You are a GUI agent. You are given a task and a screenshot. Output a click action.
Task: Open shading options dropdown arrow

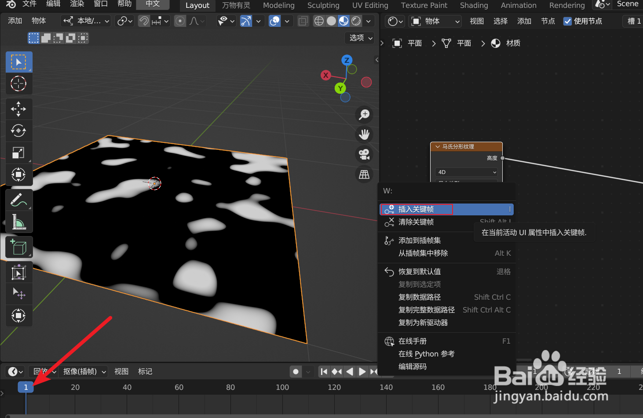pos(369,21)
